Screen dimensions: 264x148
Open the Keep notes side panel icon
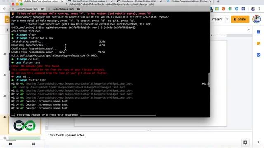[259, 44]
